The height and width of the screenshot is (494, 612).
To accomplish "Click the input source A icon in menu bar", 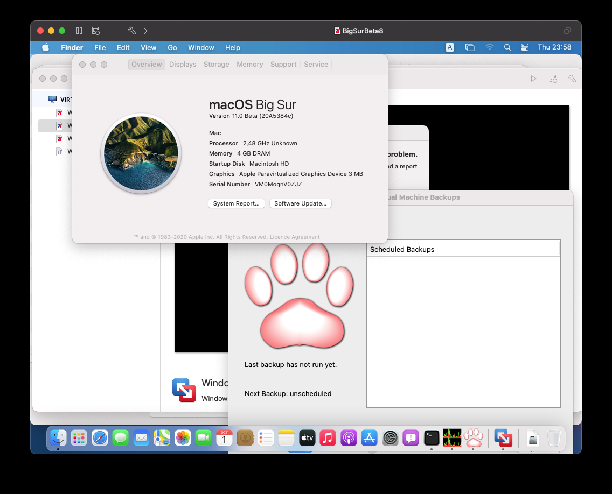I will pyautogui.click(x=450, y=47).
